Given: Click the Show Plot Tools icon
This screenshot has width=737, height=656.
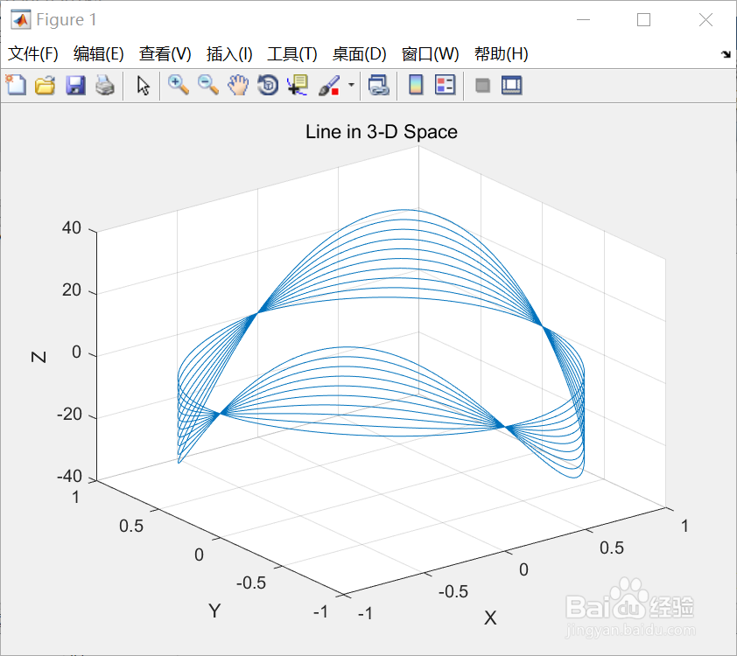Looking at the screenshot, I should click(x=511, y=86).
